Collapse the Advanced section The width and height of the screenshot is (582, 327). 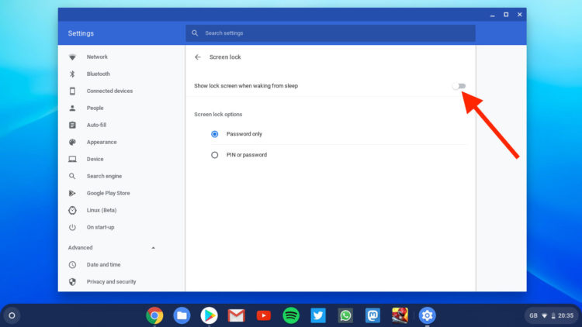[x=154, y=248]
